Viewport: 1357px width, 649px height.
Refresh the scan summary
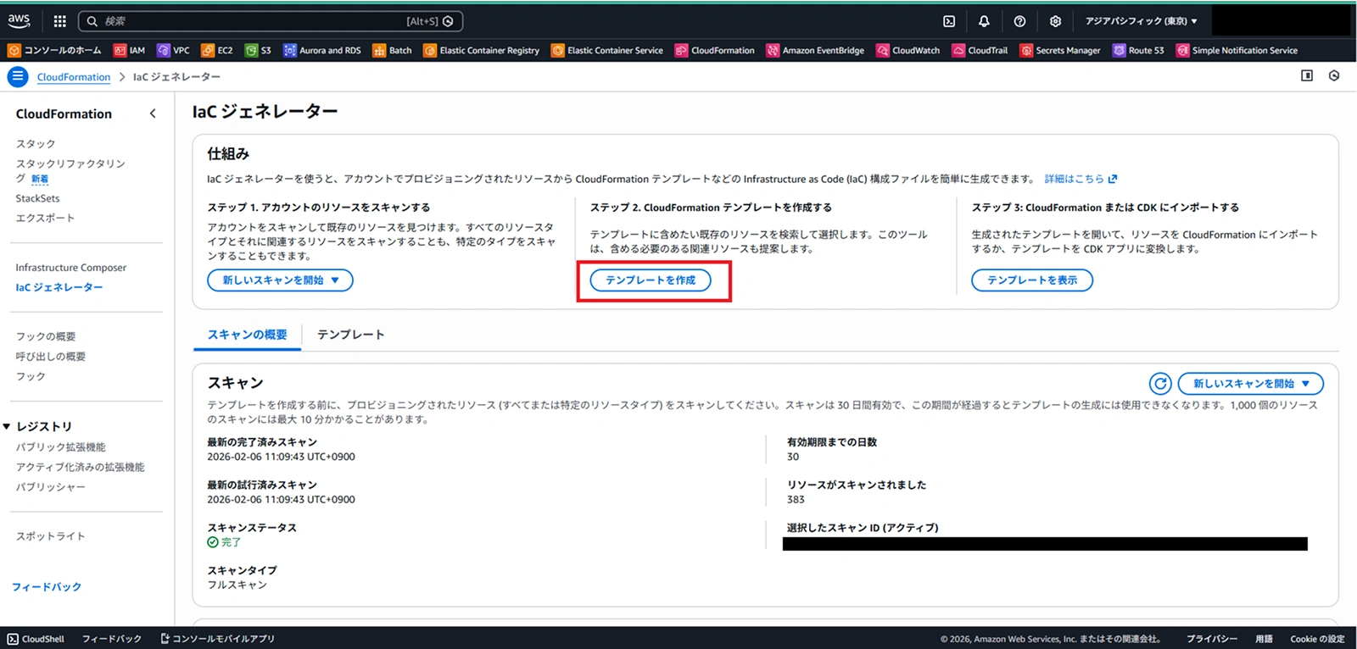1160,384
